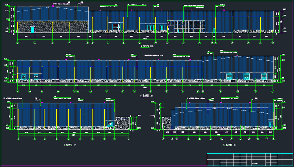Click the leftmost window in the second elevation
Image resolution: width=294 pixels, height=167 pixels.
point(24,77)
